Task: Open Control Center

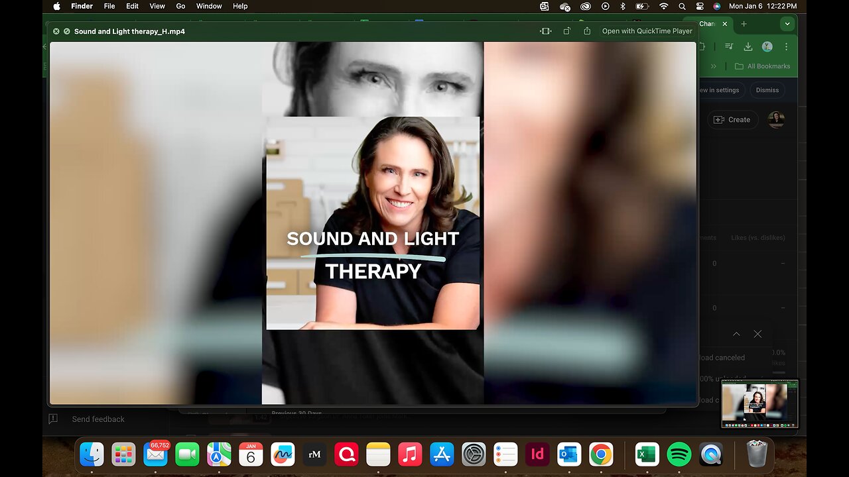Action: pyautogui.click(x=699, y=6)
